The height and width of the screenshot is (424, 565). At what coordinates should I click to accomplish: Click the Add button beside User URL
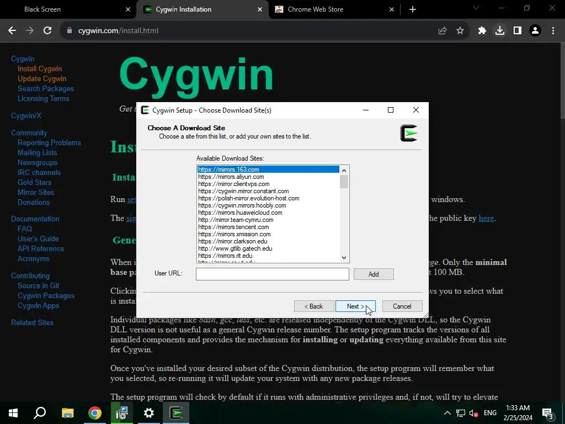(x=374, y=274)
